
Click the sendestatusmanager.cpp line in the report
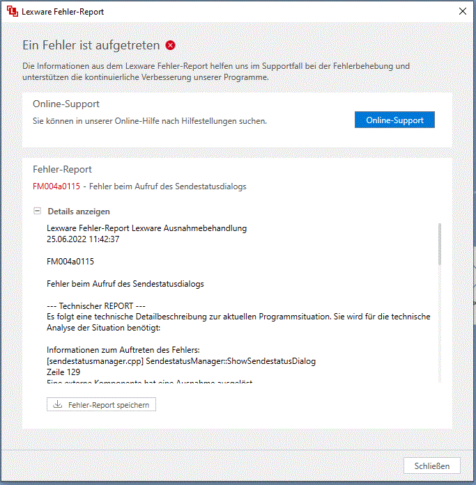(x=181, y=361)
